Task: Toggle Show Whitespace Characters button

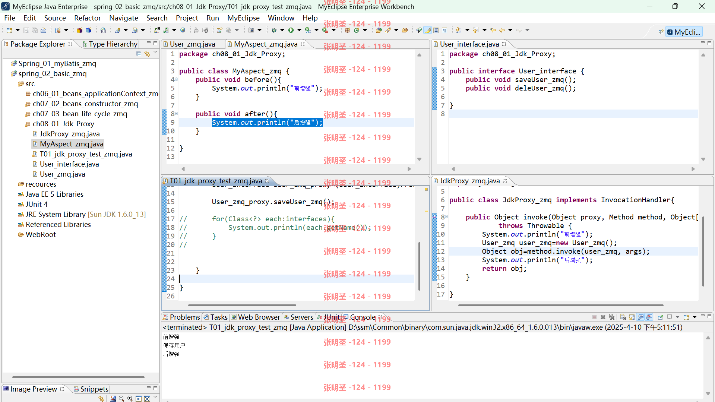Action: pos(444,30)
